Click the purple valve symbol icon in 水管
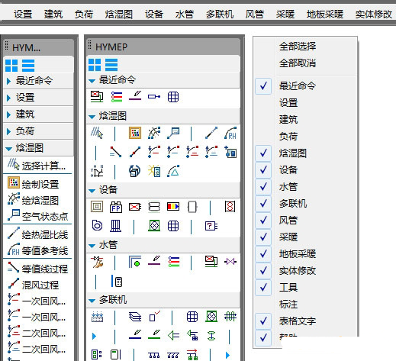Viewport: 396px width, 361px height. click(230, 262)
